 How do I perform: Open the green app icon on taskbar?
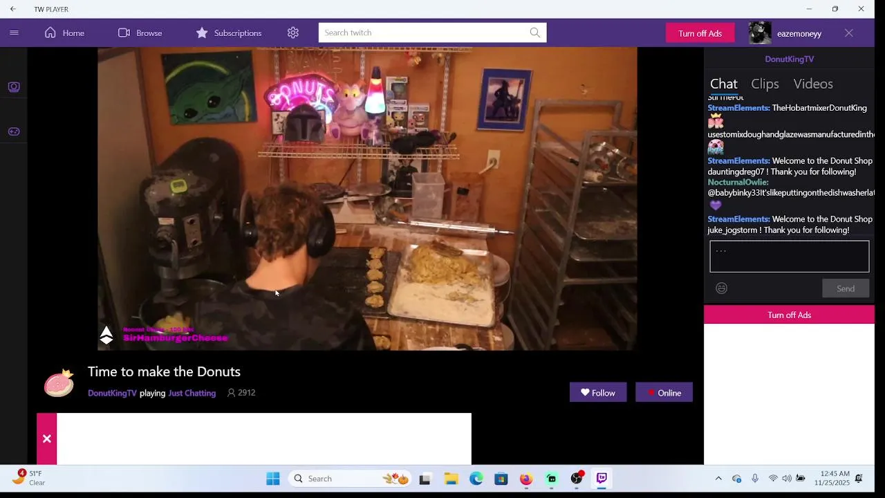coord(551,479)
